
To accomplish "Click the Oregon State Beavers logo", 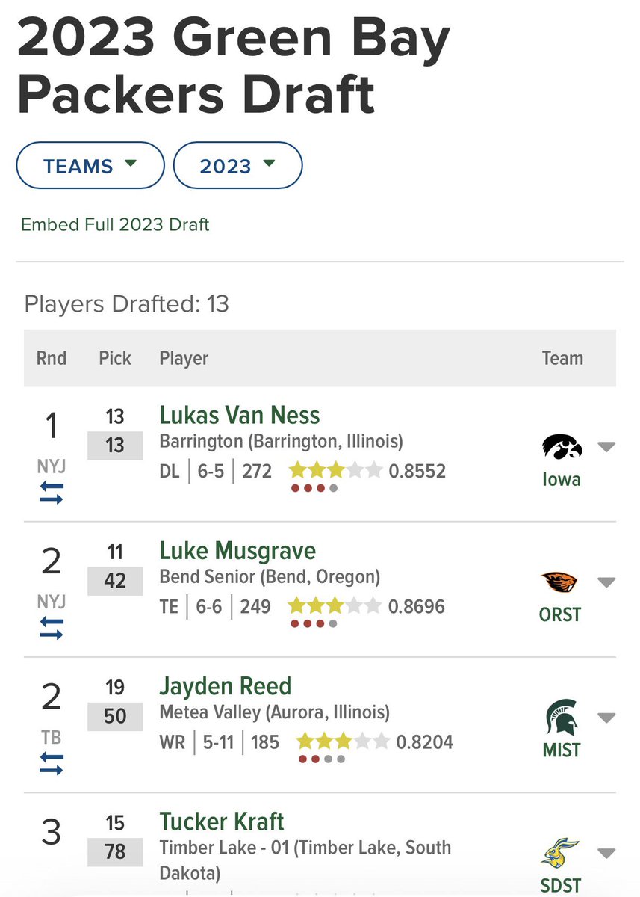I will click(x=560, y=583).
